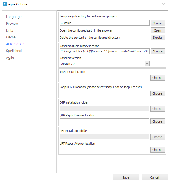The image size is (170, 184).
Task: Choose the SoapUI GUI location
Action: 157,93
